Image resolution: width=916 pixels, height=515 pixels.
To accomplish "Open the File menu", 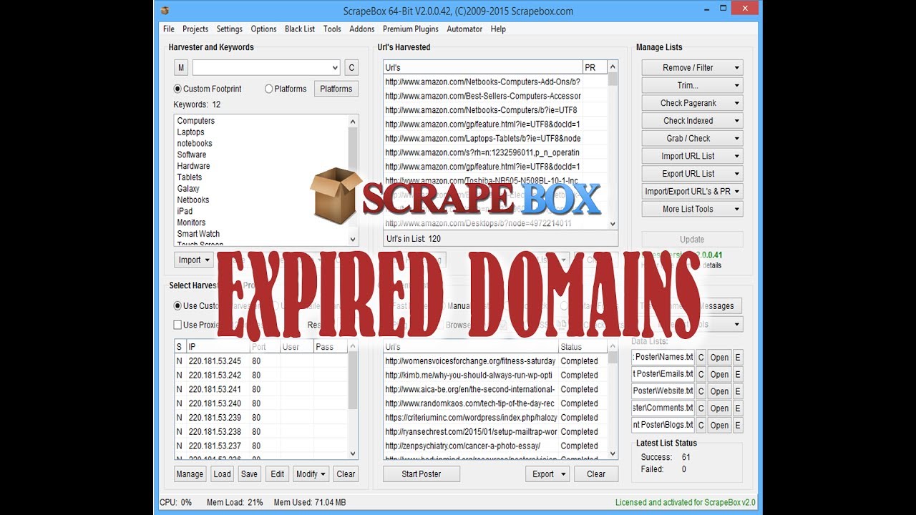I will tap(169, 29).
